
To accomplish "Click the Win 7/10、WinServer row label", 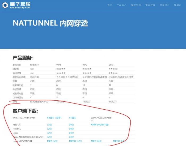I will point(24,118).
